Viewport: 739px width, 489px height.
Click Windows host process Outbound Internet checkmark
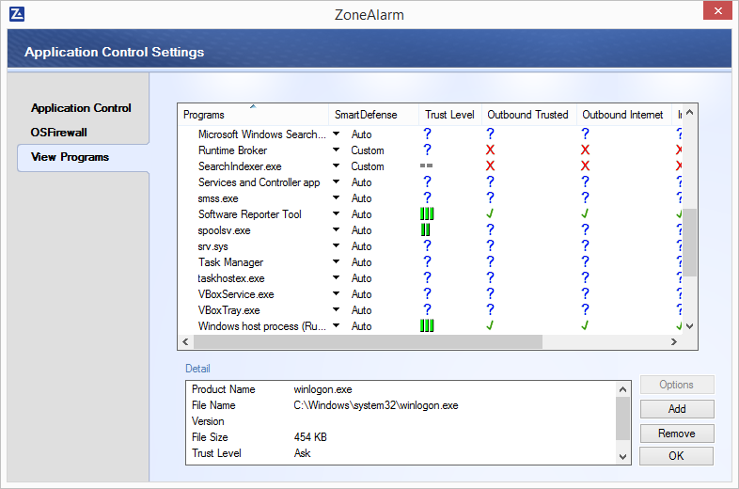pos(585,326)
